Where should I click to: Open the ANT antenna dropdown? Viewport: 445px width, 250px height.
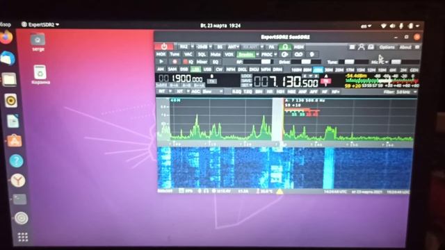234,47
